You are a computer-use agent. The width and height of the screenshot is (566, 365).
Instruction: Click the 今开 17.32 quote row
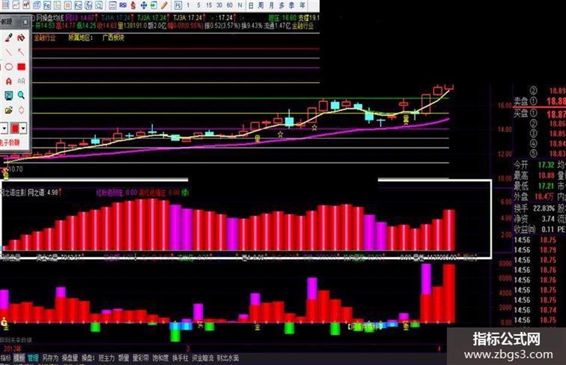click(534, 165)
